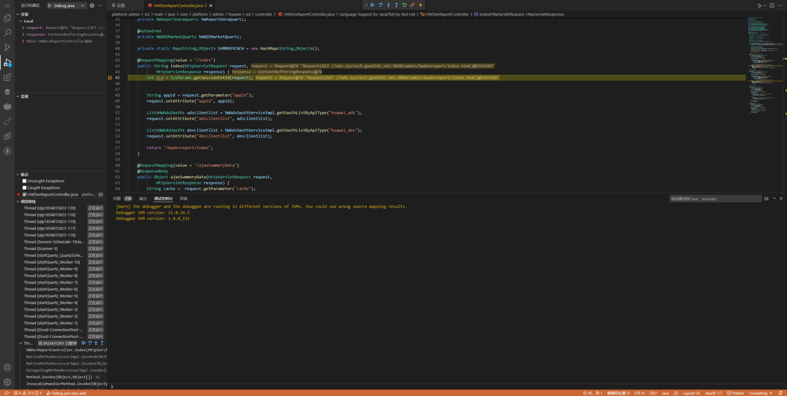Open notifications bell in status bar
Screen dimensions: 787x396
coord(780,393)
